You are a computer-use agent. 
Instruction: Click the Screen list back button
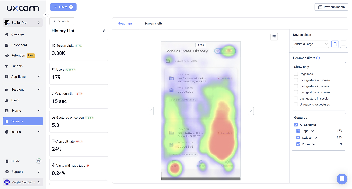tap(62, 21)
